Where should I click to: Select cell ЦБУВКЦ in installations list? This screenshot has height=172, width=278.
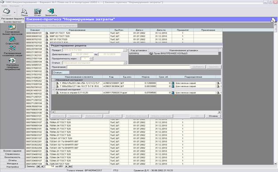[139, 53]
